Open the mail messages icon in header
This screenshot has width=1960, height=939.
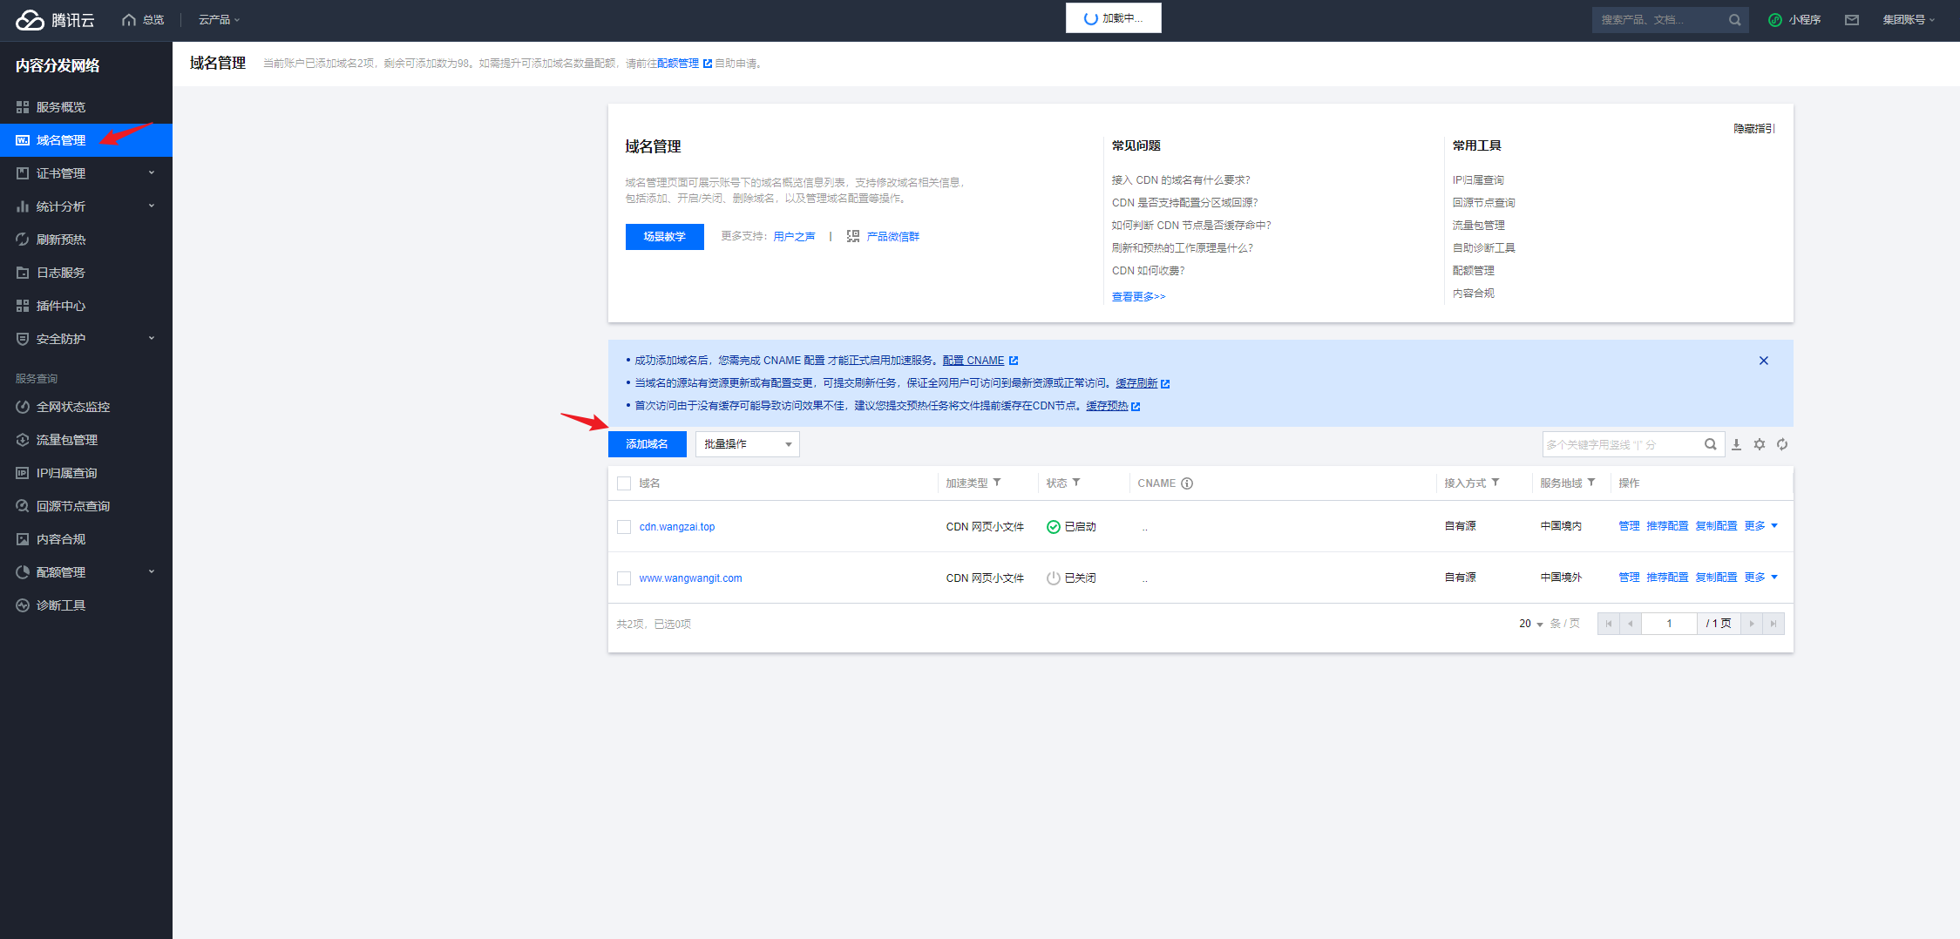[x=1851, y=20]
